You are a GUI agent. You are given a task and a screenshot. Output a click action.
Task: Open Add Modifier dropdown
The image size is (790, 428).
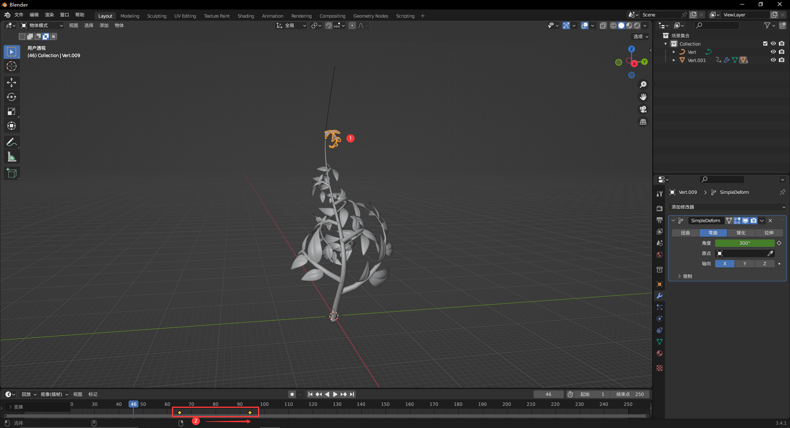pyautogui.click(x=727, y=207)
